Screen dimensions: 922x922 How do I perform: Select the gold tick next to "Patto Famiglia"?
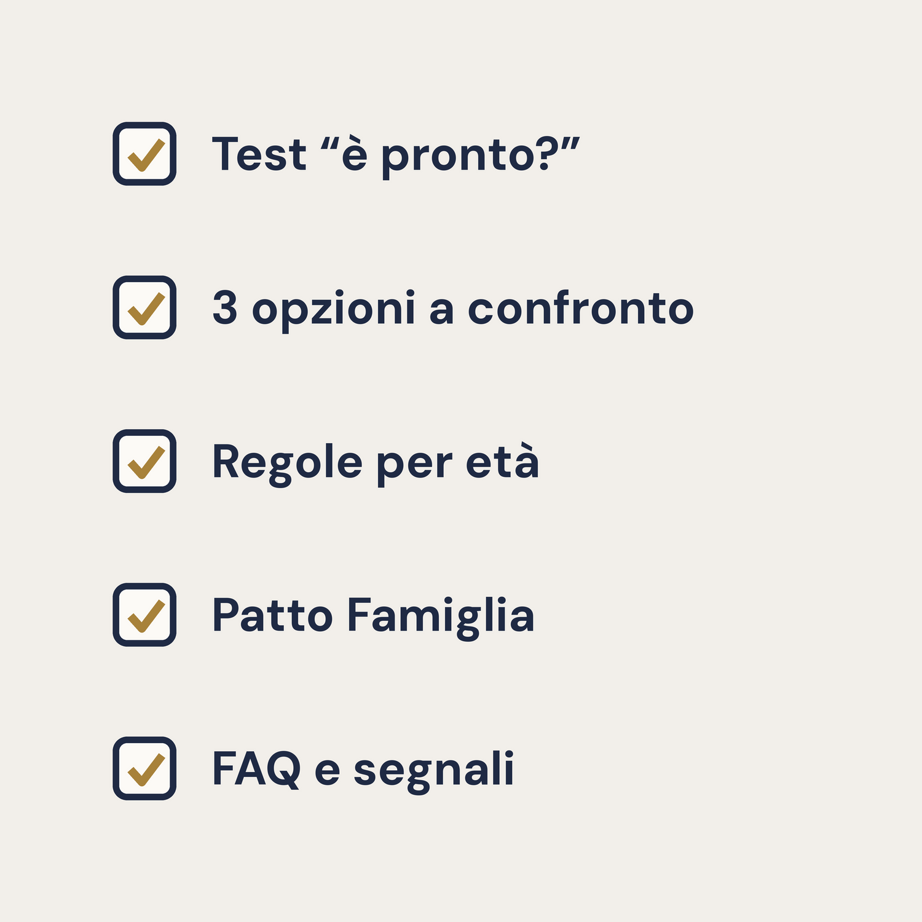(x=146, y=617)
